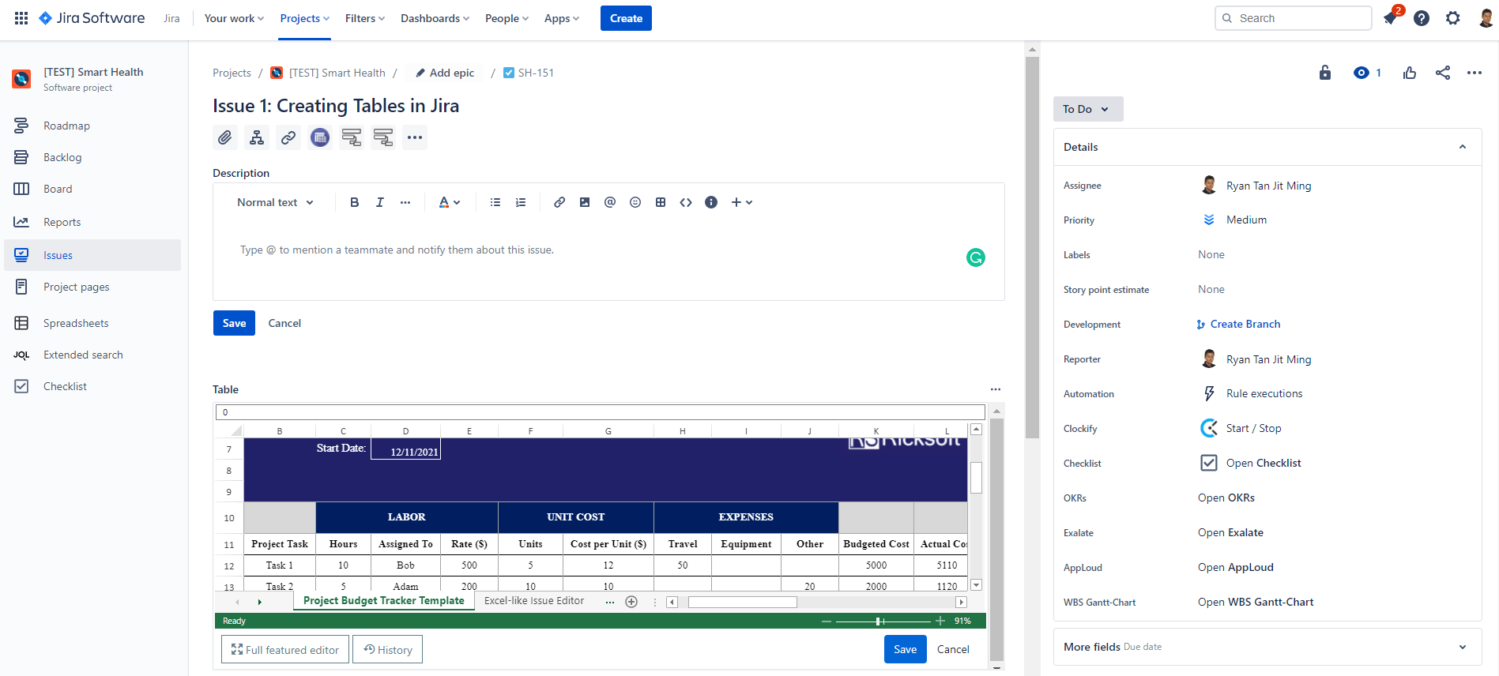Open the issue actions three-dot menu
The height and width of the screenshot is (676, 1499).
(x=415, y=137)
